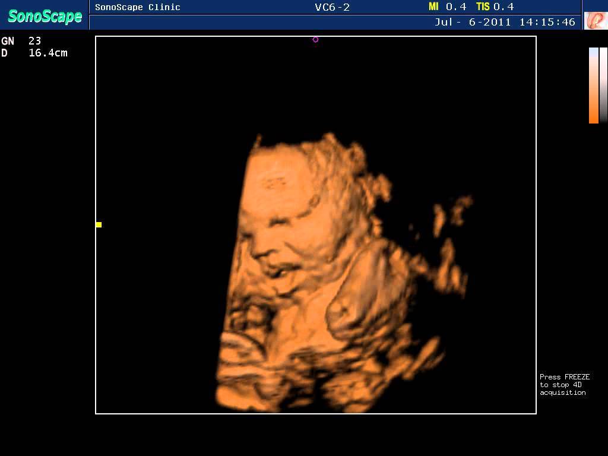Click the grayscale map bar
Viewport: 608px width, 456px height.
coord(603,85)
